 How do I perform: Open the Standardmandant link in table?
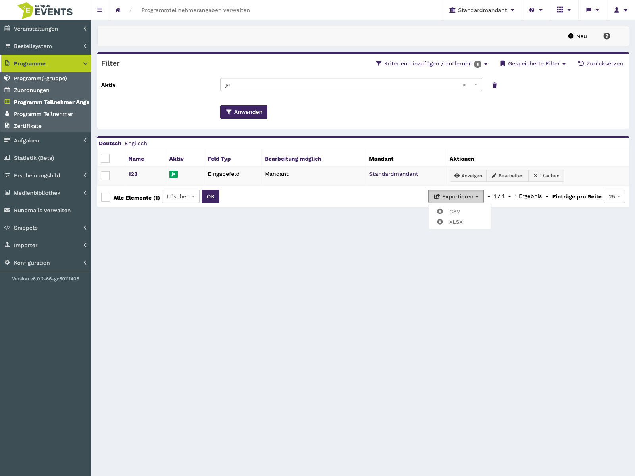click(393, 174)
